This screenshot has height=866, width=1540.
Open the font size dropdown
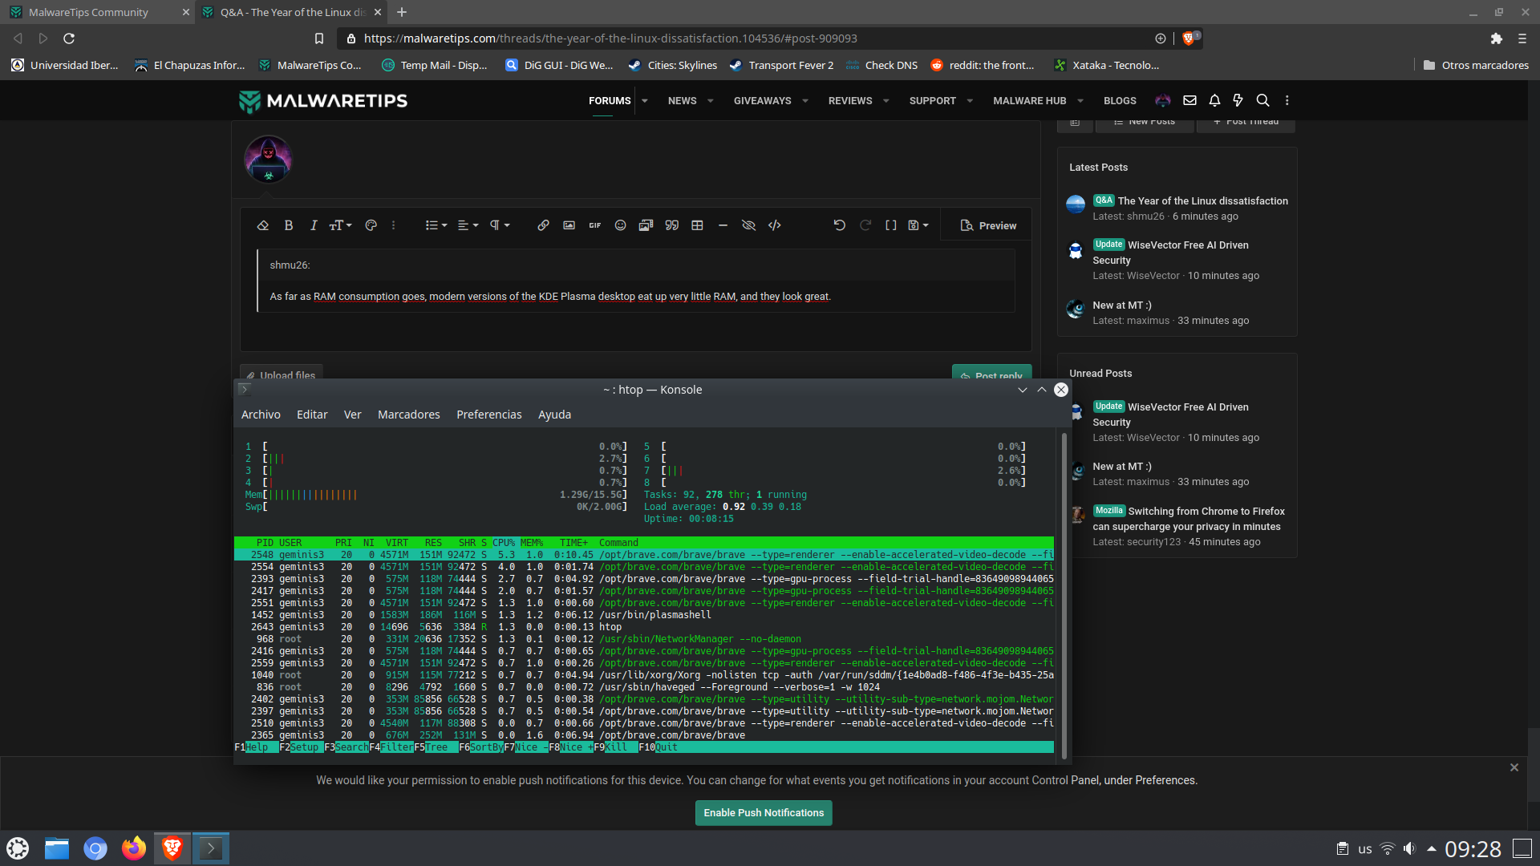pos(340,225)
